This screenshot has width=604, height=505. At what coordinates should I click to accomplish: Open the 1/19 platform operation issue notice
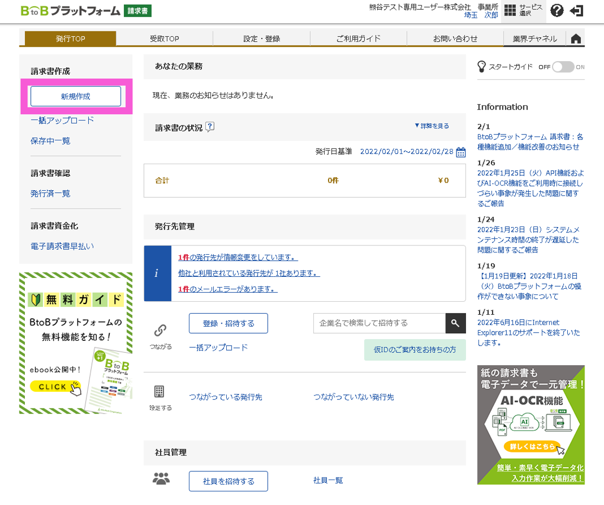click(x=529, y=286)
